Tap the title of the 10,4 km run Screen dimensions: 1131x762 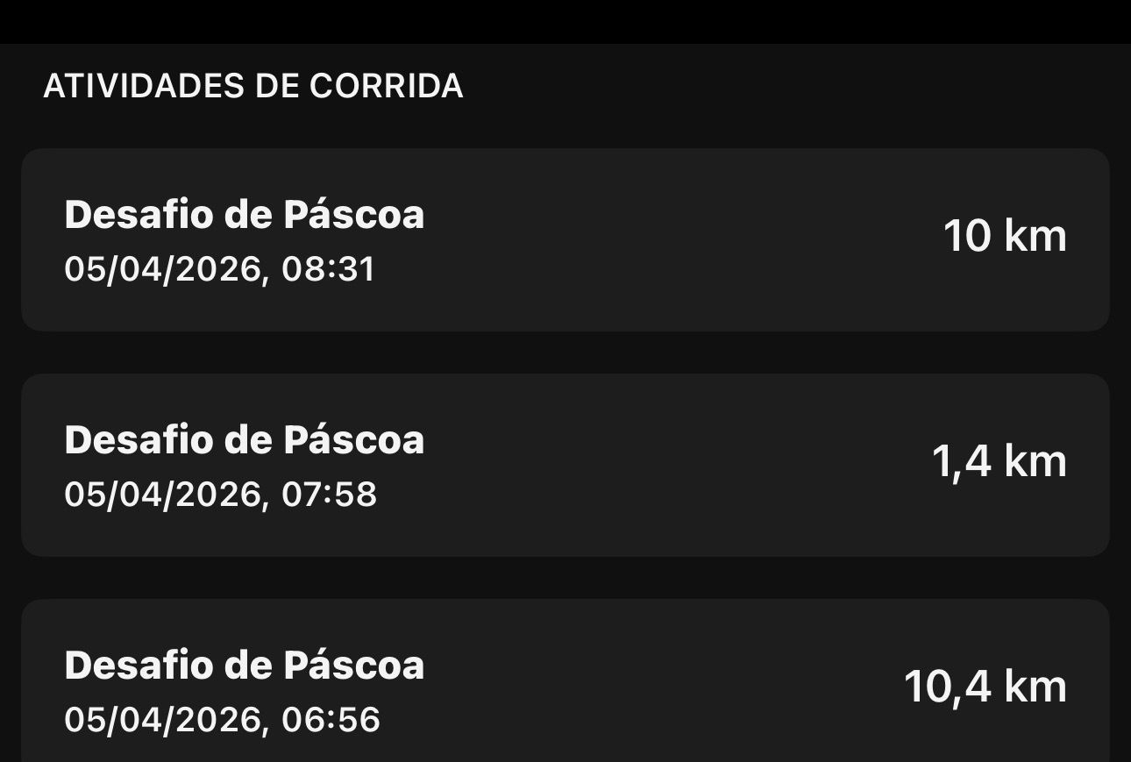click(245, 666)
